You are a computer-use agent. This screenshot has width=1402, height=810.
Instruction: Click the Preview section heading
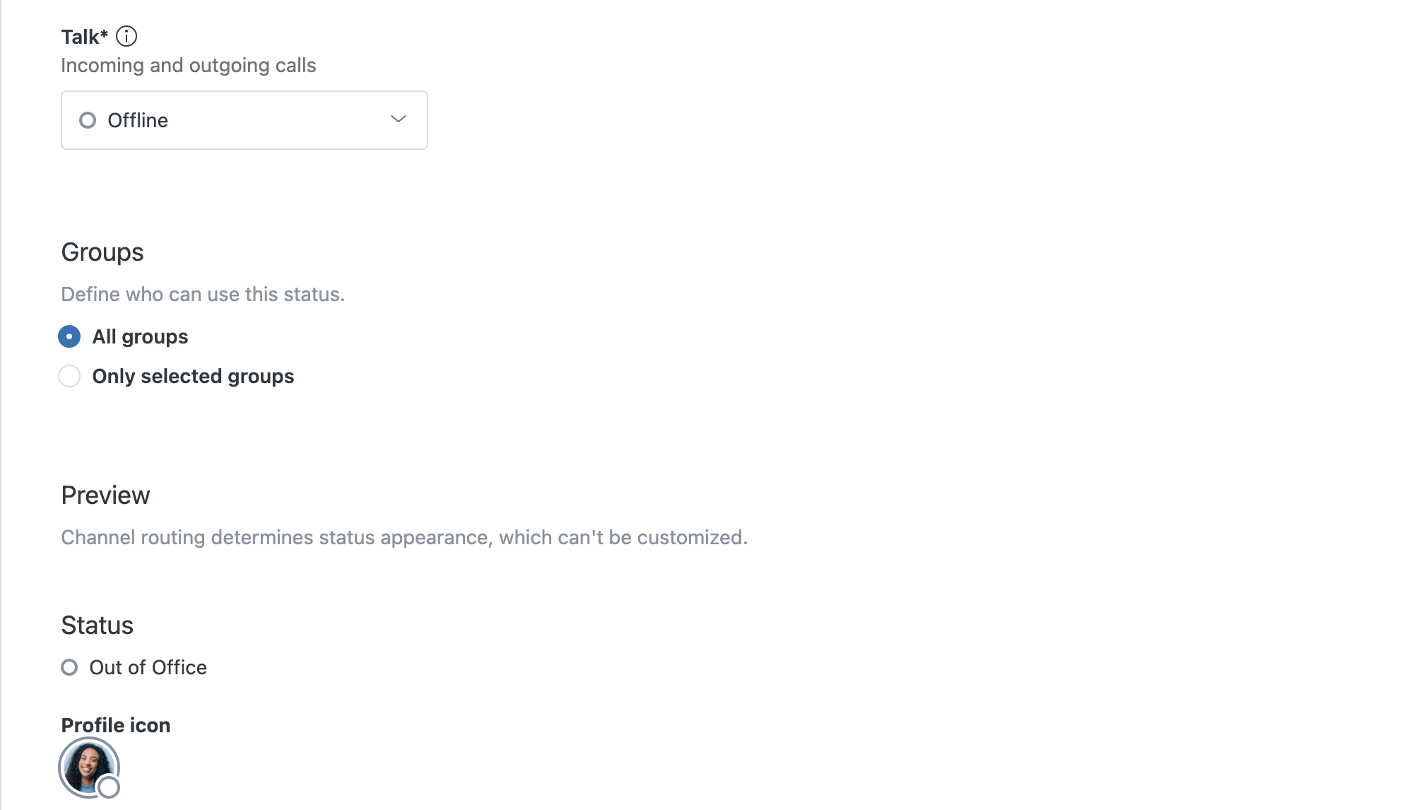105,495
